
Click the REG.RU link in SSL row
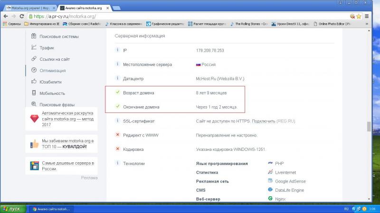coord(285,121)
